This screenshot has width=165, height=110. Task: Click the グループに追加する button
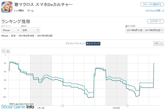[x=152, y=4]
